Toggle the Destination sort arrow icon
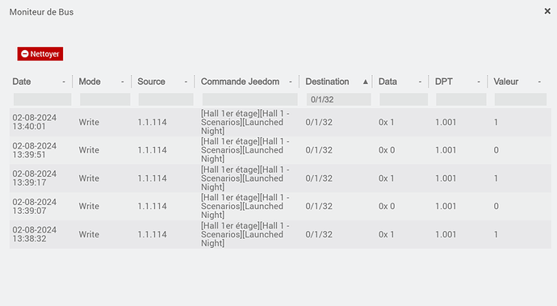The height and width of the screenshot is (306, 557). tap(365, 82)
